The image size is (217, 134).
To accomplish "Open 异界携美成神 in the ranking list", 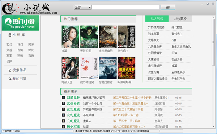I will click(x=156, y=27).
